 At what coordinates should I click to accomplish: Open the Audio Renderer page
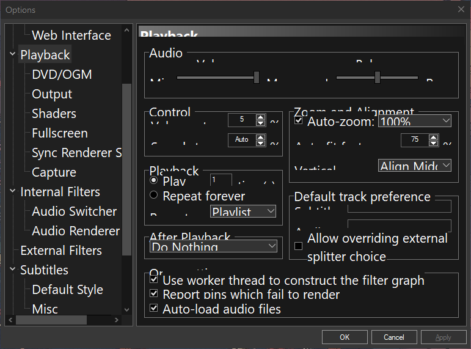[76, 231]
